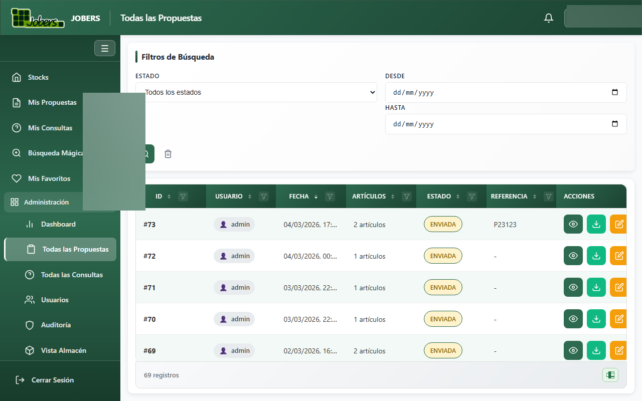The image size is (642, 401).
Task: Click the ENVIADA status badge of #70
Action: click(443, 319)
